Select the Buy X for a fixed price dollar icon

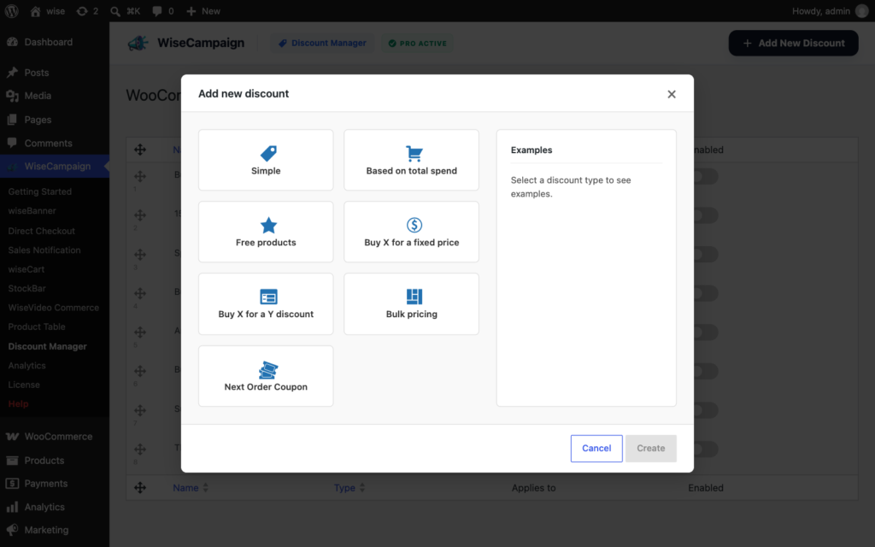coord(414,225)
